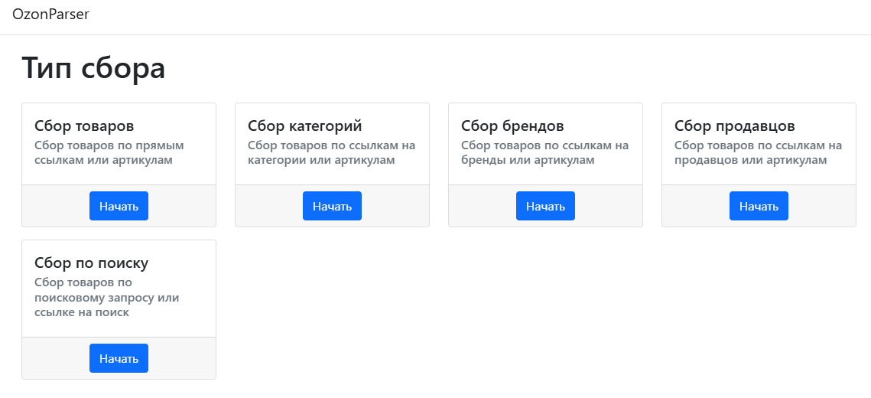Click Начать in the Сбор по поиску card
The width and height of the screenshot is (871, 398).
pyautogui.click(x=119, y=358)
